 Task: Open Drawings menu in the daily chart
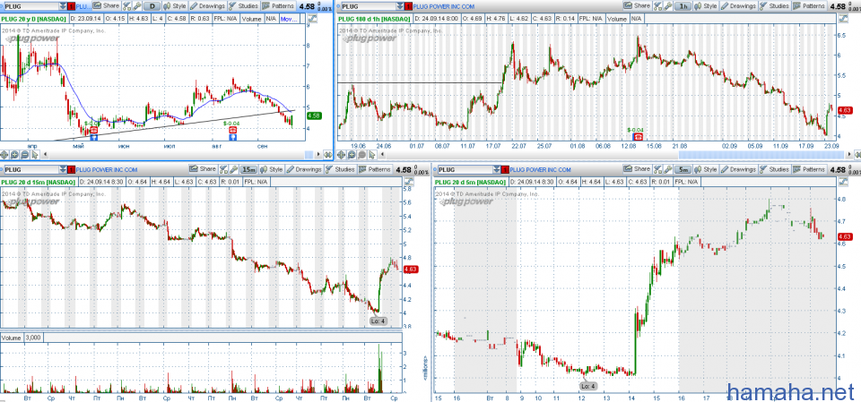(x=207, y=6)
